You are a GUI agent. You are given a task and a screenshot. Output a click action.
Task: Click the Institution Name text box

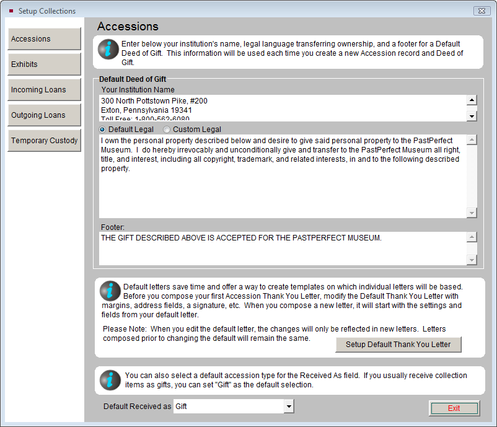[x=283, y=108]
